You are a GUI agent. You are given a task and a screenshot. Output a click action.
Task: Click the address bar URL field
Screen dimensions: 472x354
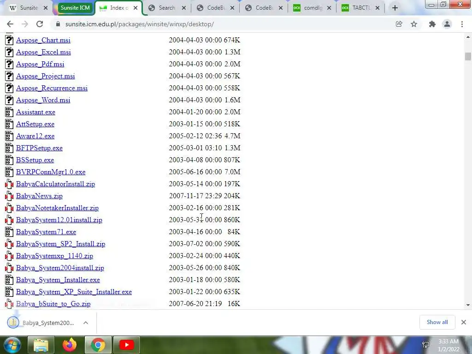click(x=139, y=24)
